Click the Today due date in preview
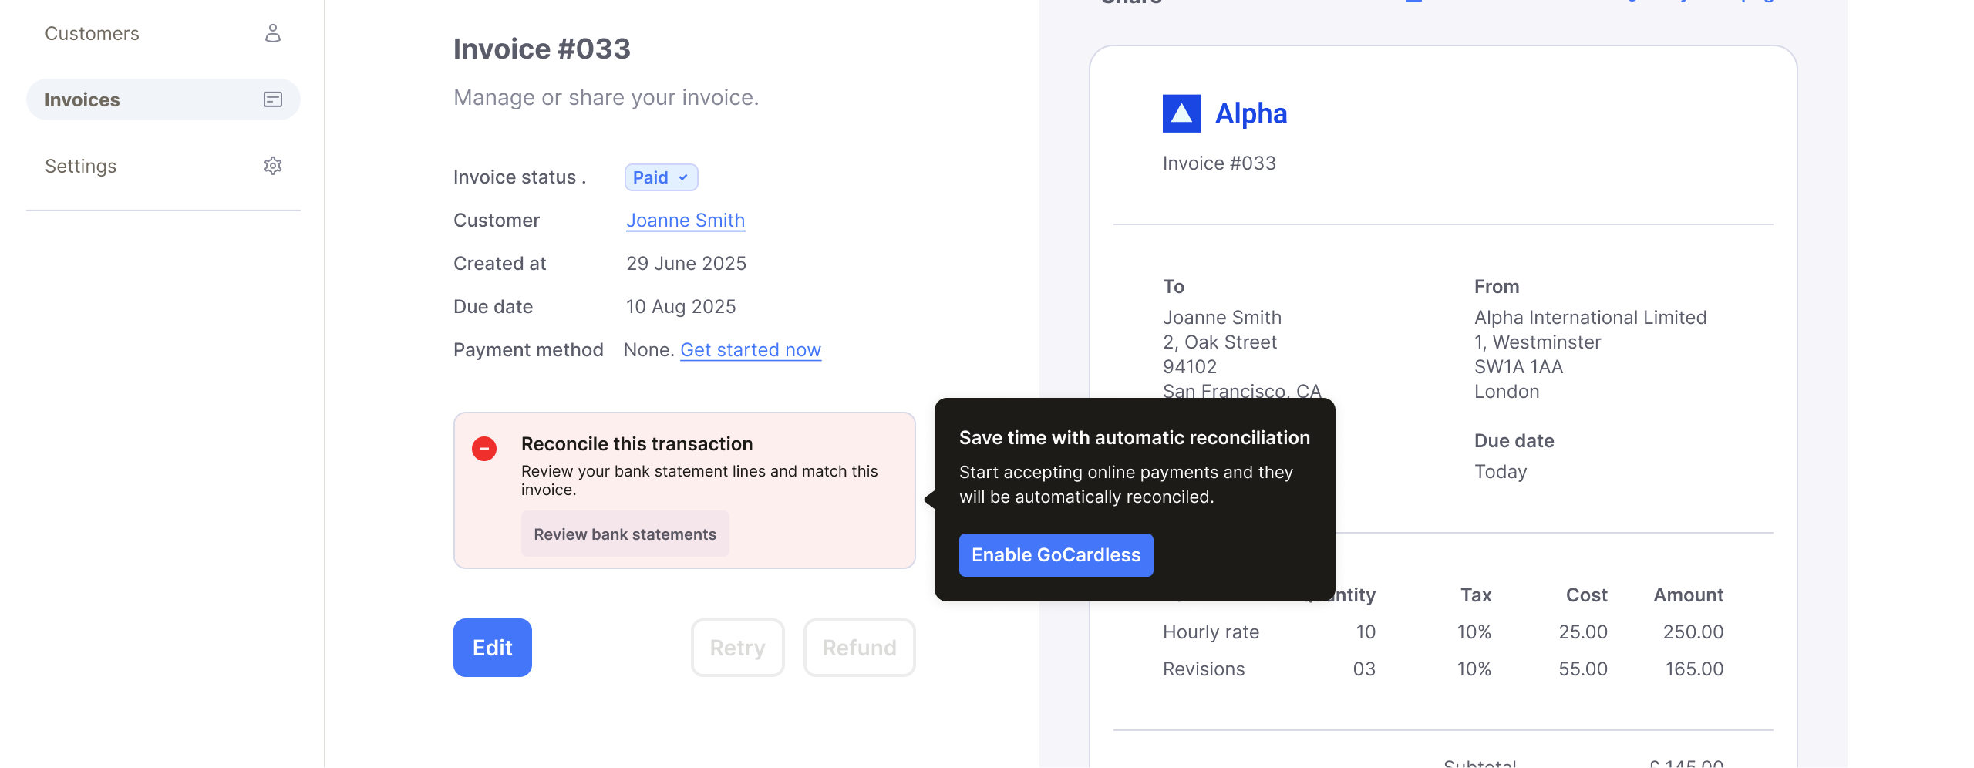Image resolution: width=1974 pixels, height=768 pixels. 1501,472
